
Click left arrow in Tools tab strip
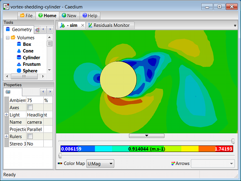coord(43,29)
